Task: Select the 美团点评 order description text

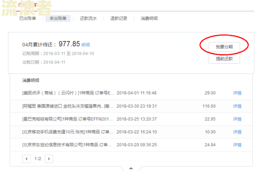Action: point(68,93)
